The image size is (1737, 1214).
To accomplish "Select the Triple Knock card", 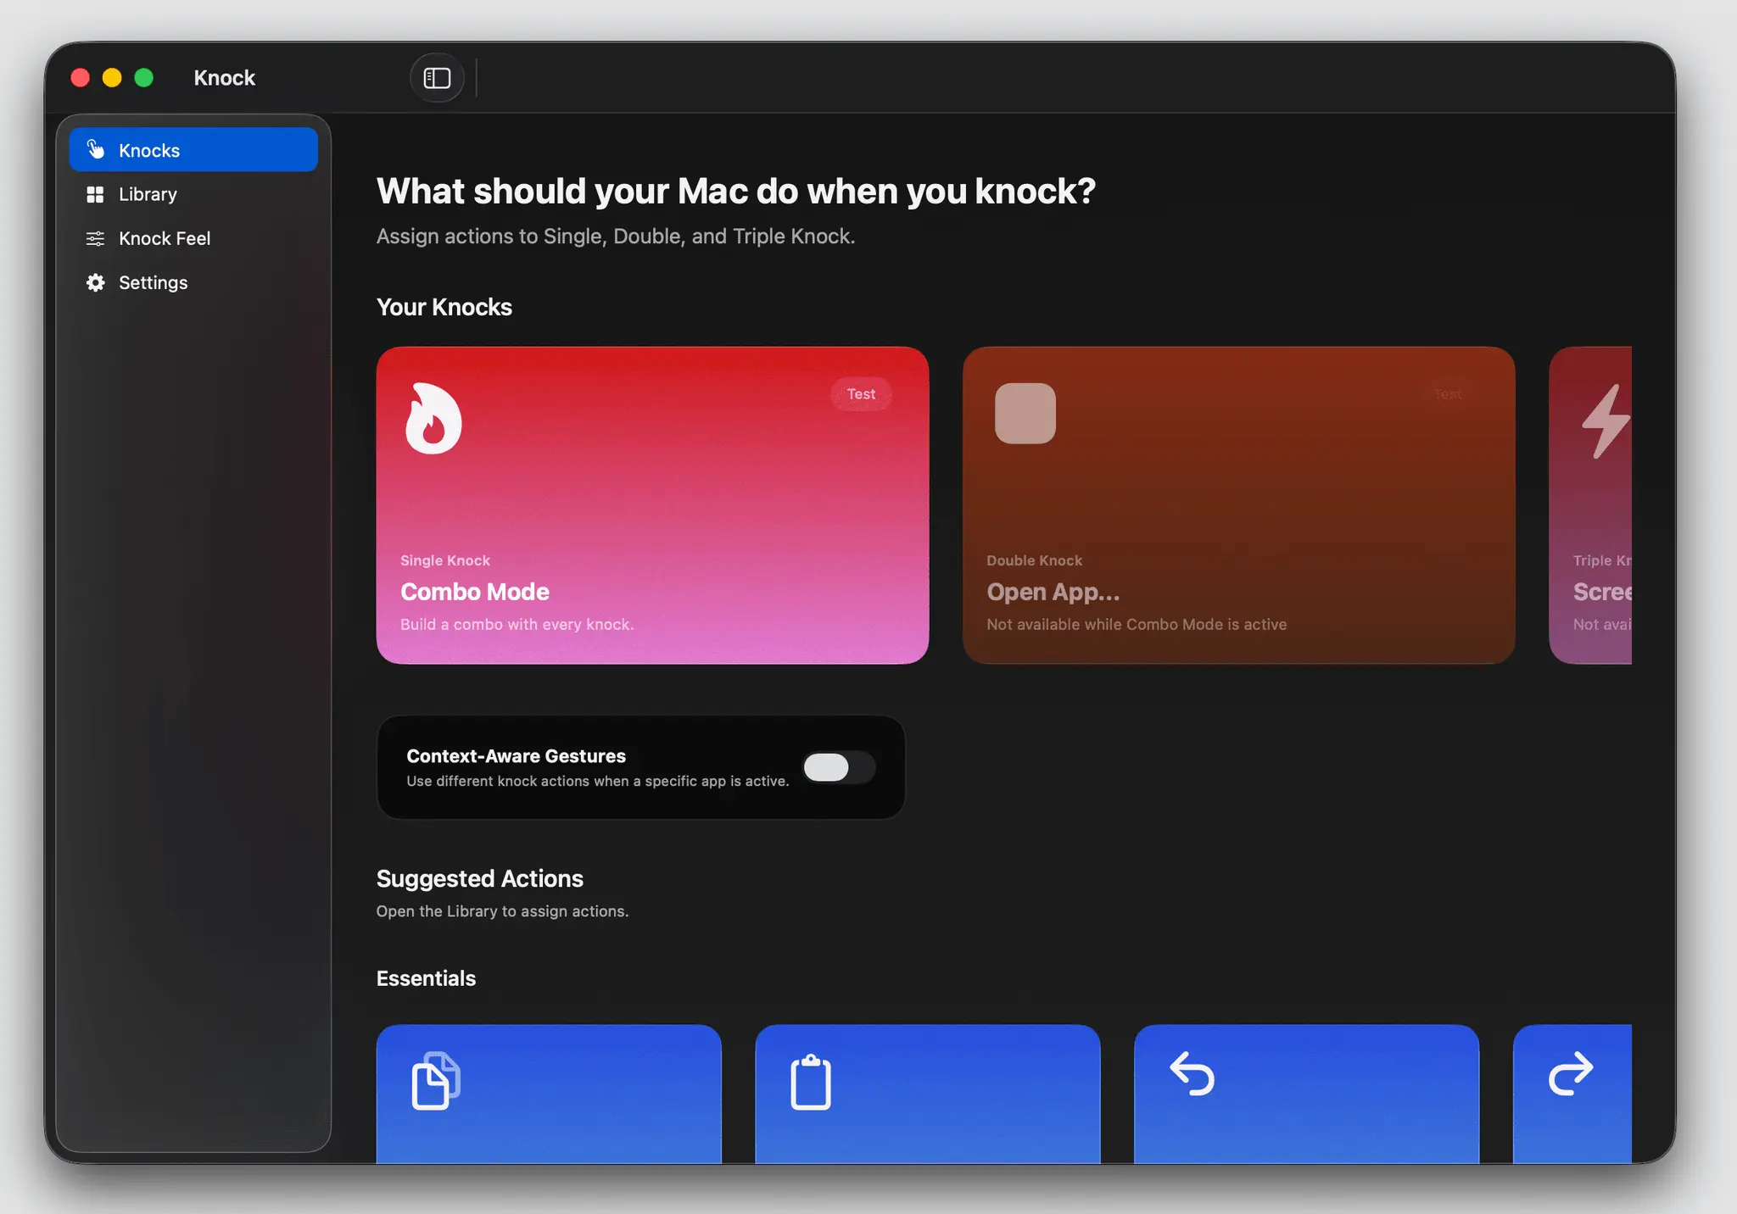I will tap(1590, 505).
